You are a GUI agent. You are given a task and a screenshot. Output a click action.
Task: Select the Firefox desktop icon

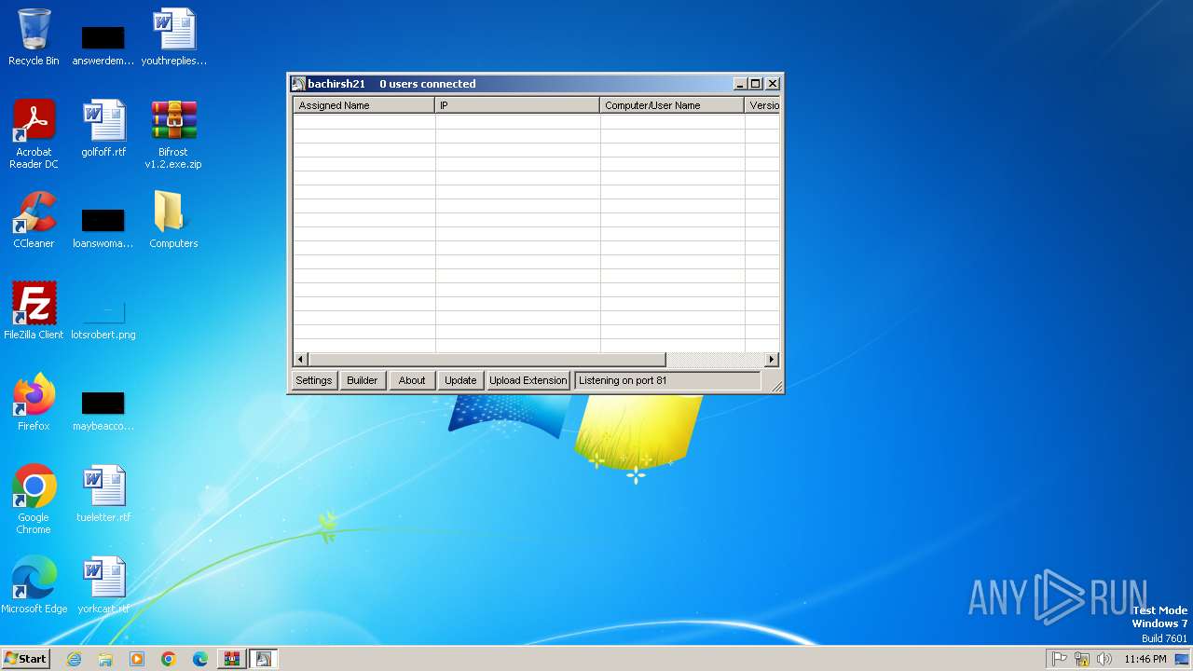pos(34,403)
